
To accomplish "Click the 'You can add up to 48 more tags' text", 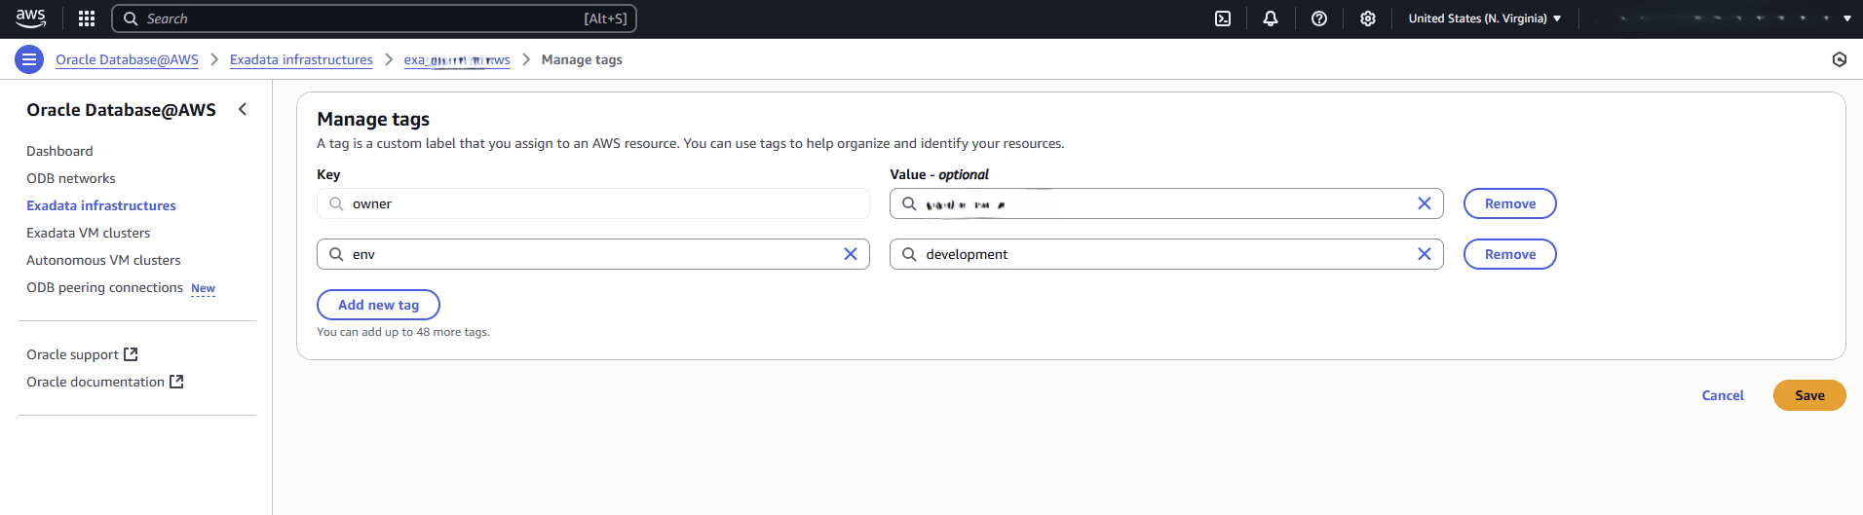I will coord(403,332).
